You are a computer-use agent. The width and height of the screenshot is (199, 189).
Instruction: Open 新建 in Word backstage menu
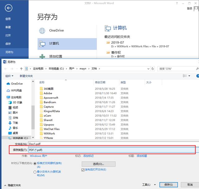tap(8, 27)
